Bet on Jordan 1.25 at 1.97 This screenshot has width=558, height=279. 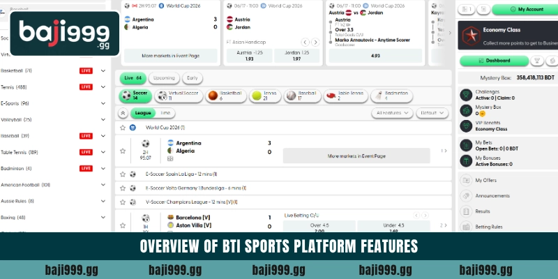click(x=297, y=56)
